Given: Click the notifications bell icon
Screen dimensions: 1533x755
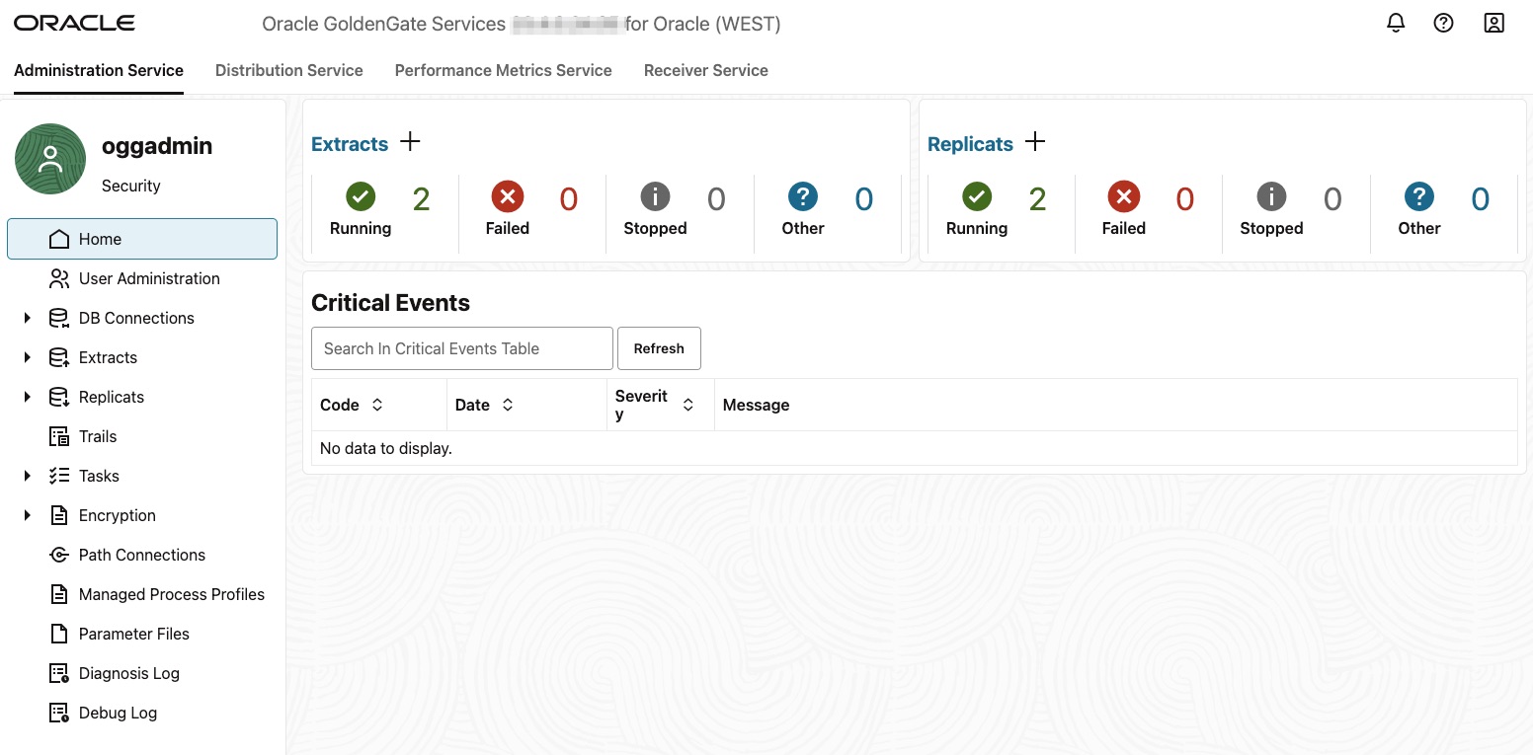Looking at the screenshot, I should click(x=1396, y=23).
